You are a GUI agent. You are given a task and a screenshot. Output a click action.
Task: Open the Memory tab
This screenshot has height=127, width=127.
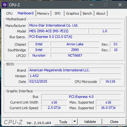(x=43, y=13)
